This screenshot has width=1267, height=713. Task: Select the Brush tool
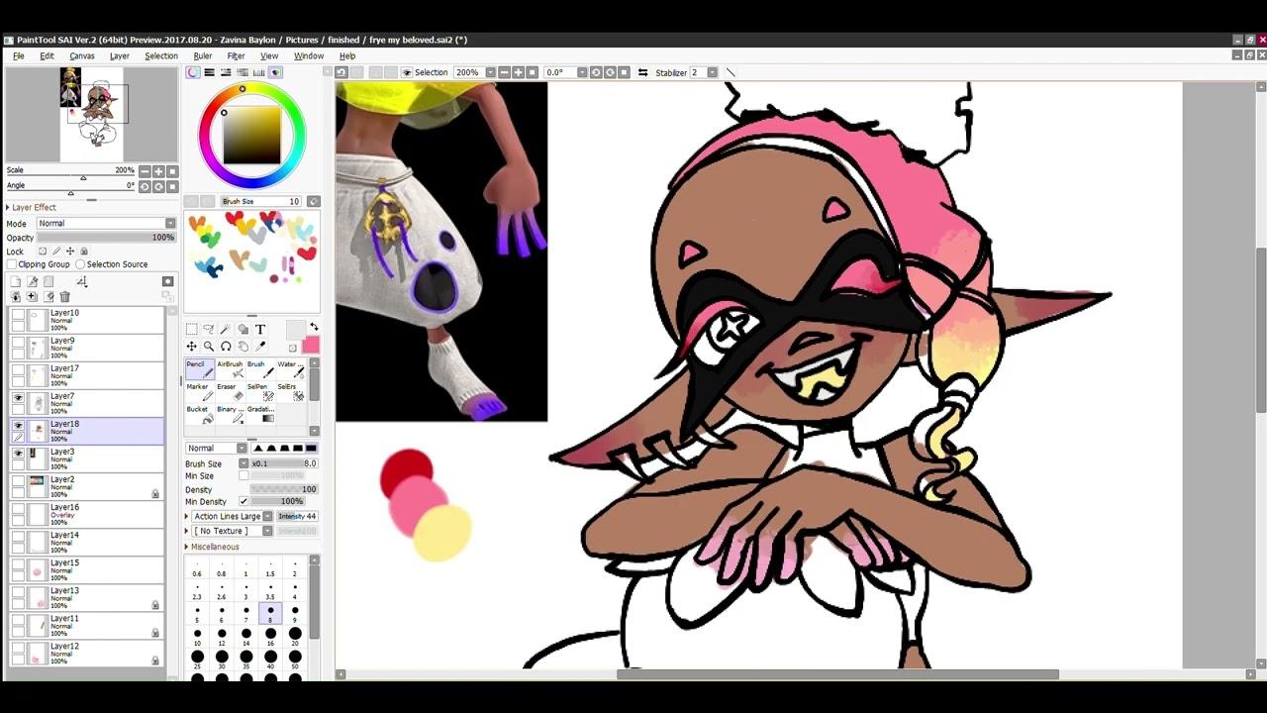258,368
